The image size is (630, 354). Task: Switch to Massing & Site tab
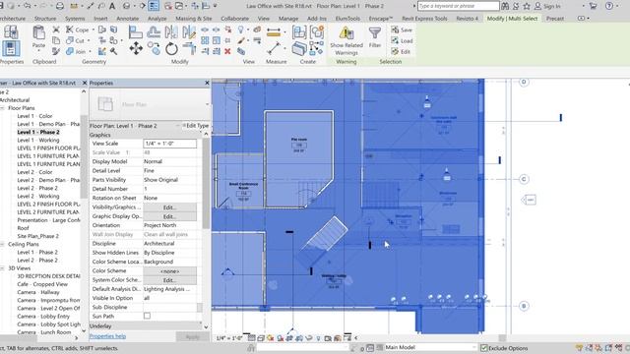click(194, 19)
